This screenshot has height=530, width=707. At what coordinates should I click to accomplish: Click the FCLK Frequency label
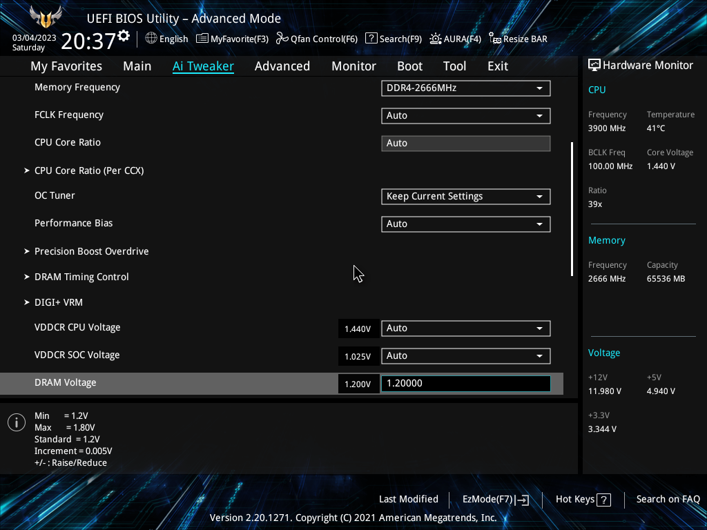click(69, 115)
